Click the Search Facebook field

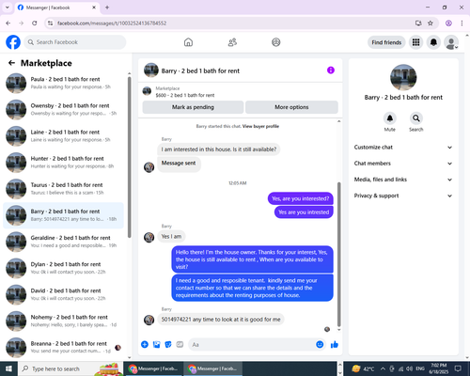[x=75, y=42]
